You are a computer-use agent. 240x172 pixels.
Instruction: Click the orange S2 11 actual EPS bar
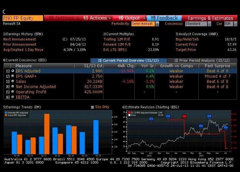click(x=47, y=134)
